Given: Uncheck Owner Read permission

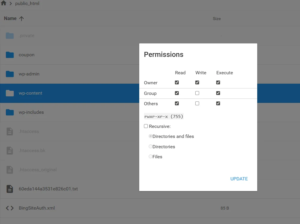Looking at the screenshot, I should 177,82.
